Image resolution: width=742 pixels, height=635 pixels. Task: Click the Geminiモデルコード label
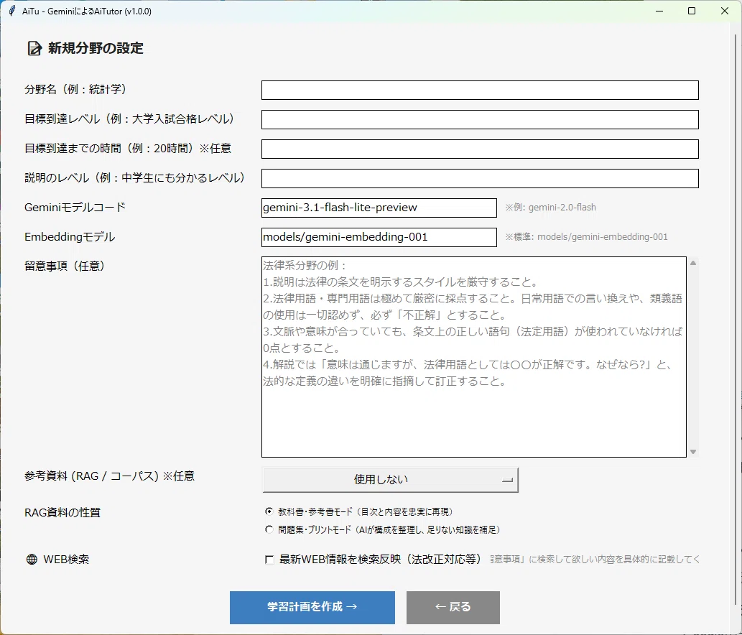[x=75, y=208]
